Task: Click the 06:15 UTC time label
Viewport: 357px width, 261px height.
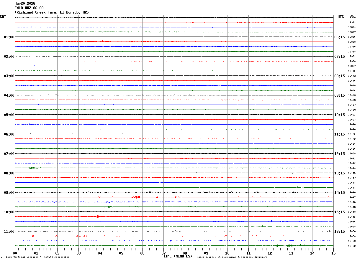Action: (339, 37)
